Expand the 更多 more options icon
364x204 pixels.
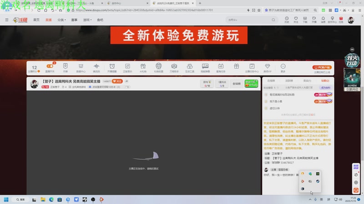pos(283,68)
